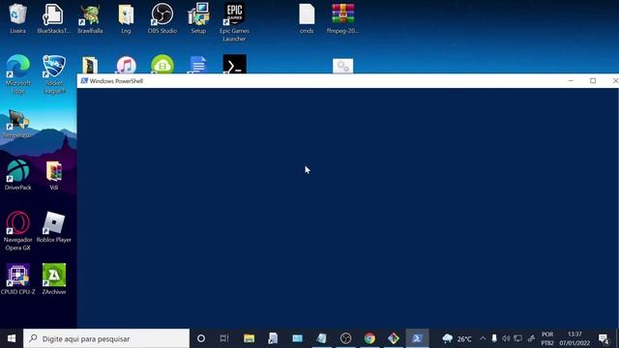619x348 pixels.
Task: Select the Temperatura monitor desktop shortcut
Action: [17, 124]
